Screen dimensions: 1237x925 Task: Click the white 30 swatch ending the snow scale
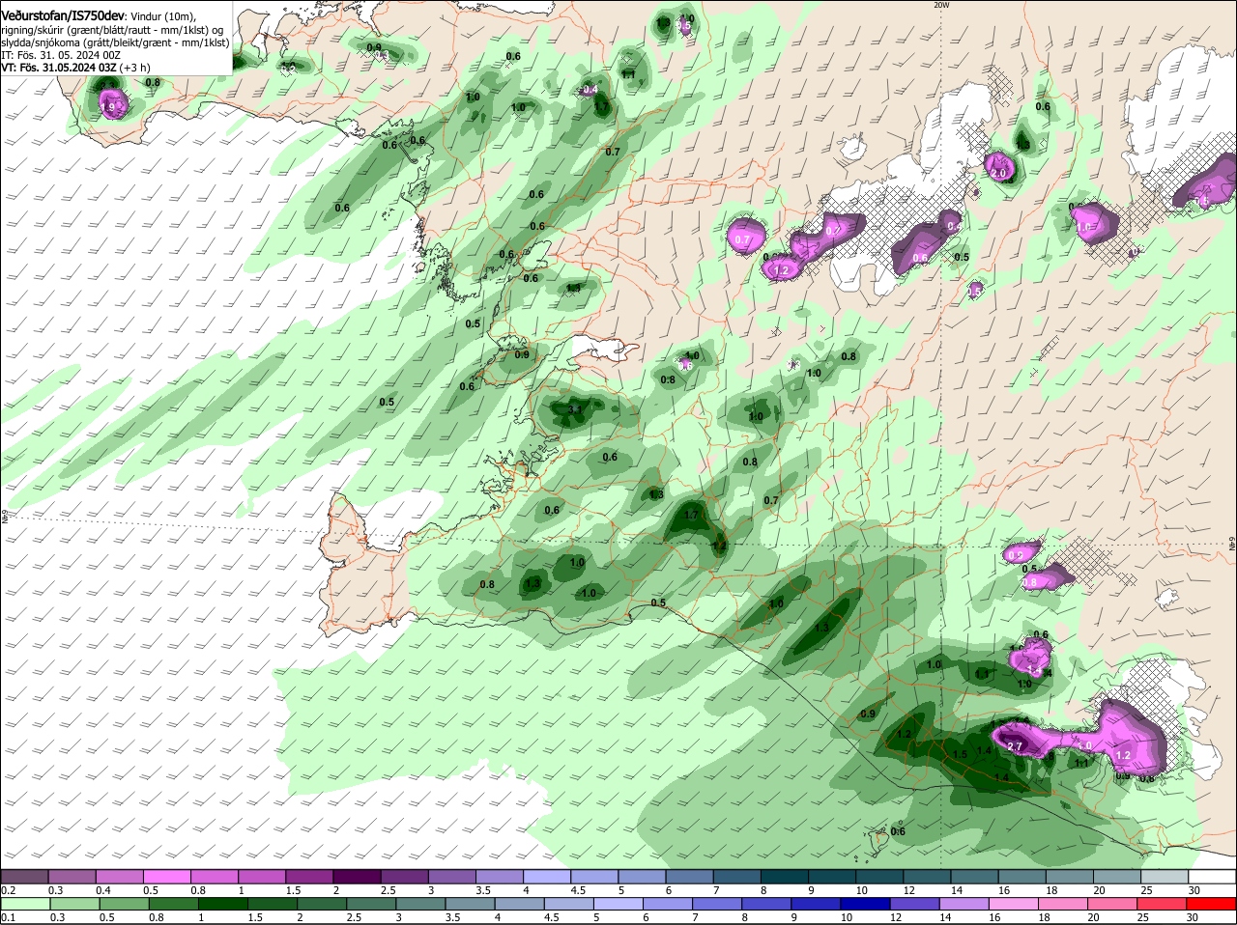[1213, 876]
